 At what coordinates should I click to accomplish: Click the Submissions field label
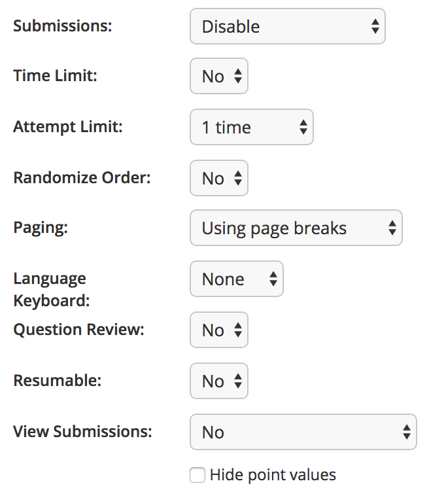(x=63, y=26)
